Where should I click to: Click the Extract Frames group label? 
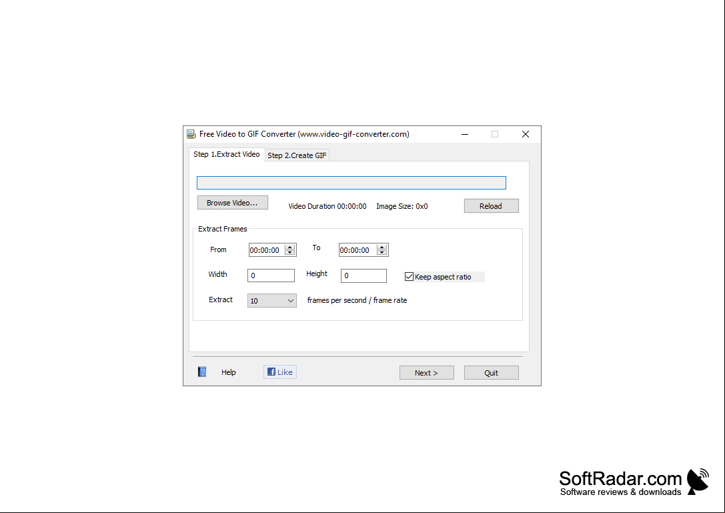(222, 229)
